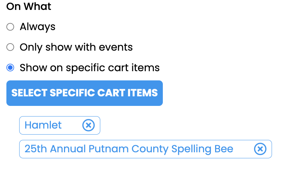
Task: Choose the "Only show with events" radio option
Action: click(x=10, y=47)
